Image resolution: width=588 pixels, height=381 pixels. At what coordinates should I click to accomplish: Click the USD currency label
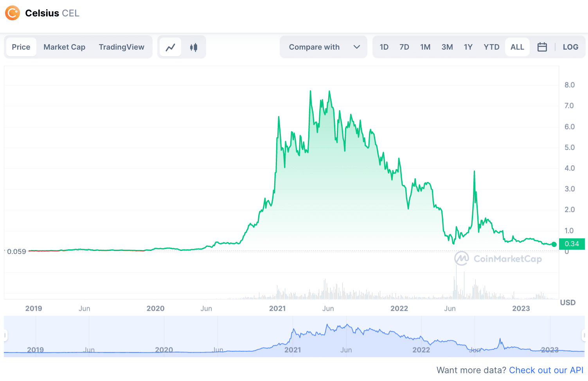point(568,302)
